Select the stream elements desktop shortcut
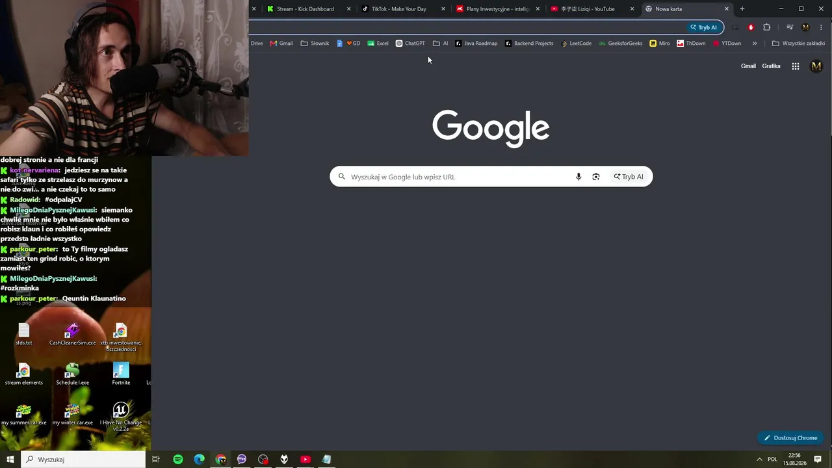Image resolution: width=832 pixels, height=468 pixels. coord(24,374)
